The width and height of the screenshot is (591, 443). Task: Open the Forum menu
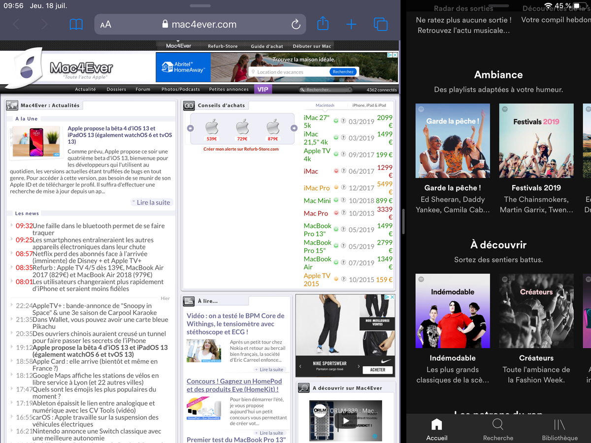tap(143, 90)
